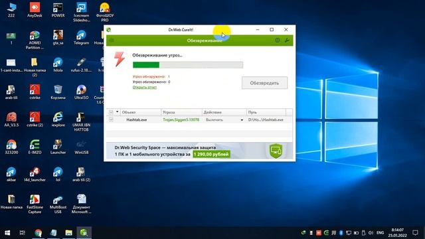Open the notification center icon

(415, 233)
